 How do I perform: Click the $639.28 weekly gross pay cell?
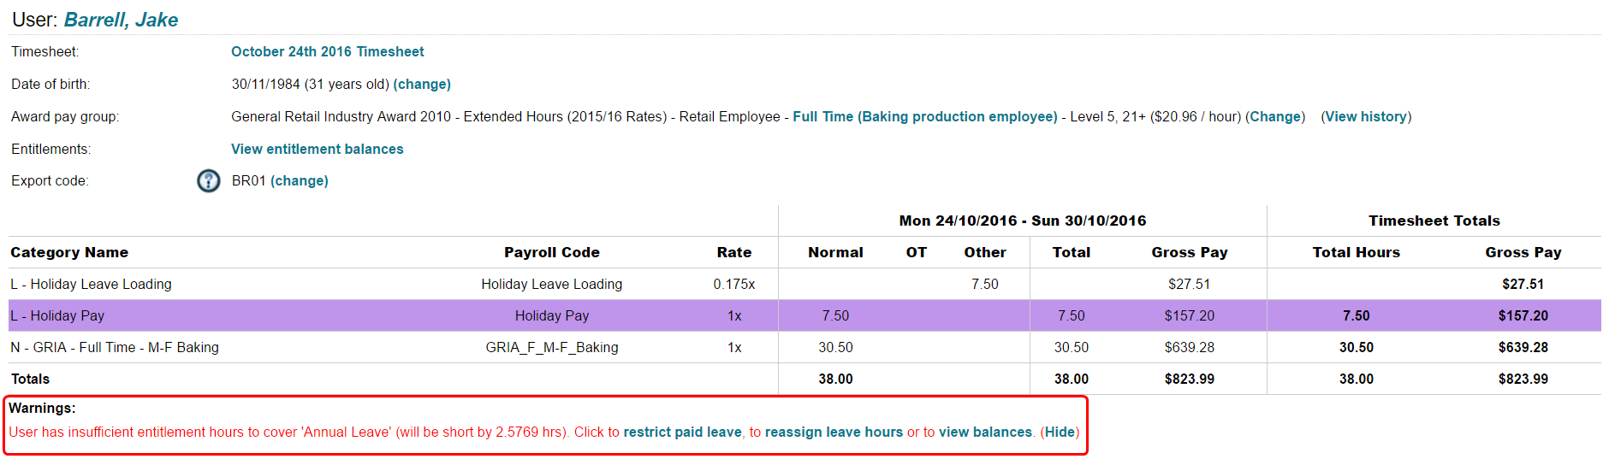[1190, 348]
